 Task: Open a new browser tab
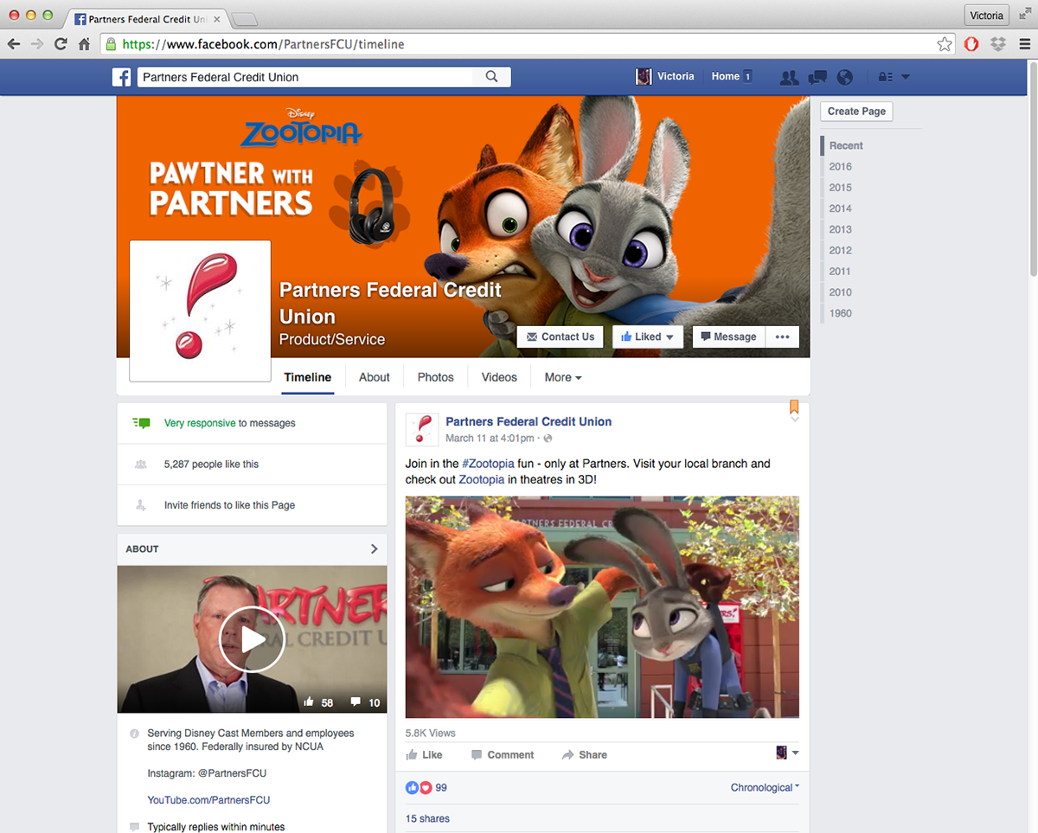245,19
